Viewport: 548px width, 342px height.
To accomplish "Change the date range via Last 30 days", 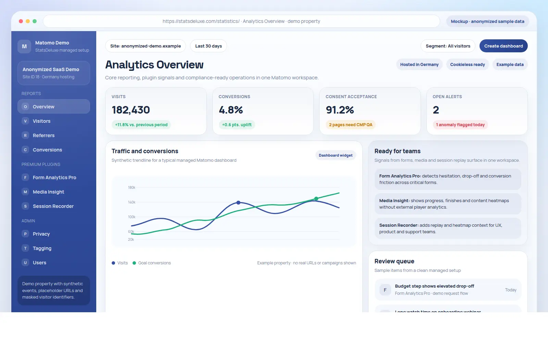I will tap(208, 45).
